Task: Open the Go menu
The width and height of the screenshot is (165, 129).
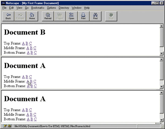Action: (27, 8)
